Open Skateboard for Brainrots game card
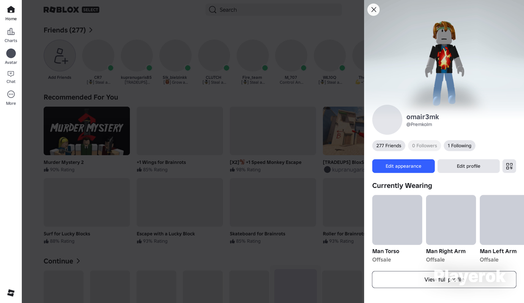Image resolution: width=524 pixels, height=303 pixels. tap(273, 211)
